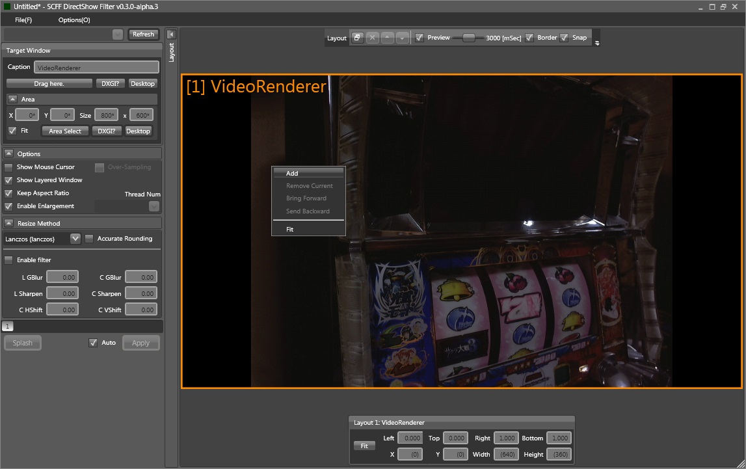746x469 pixels.
Task: Choose Remove Current in context menu
Action: pyautogui.click(x=308, y=186)
